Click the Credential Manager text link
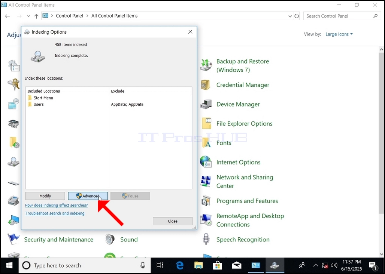 pos(243,85)
